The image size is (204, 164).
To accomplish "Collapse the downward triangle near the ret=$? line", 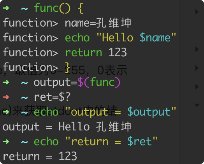I will click(197, 105).
